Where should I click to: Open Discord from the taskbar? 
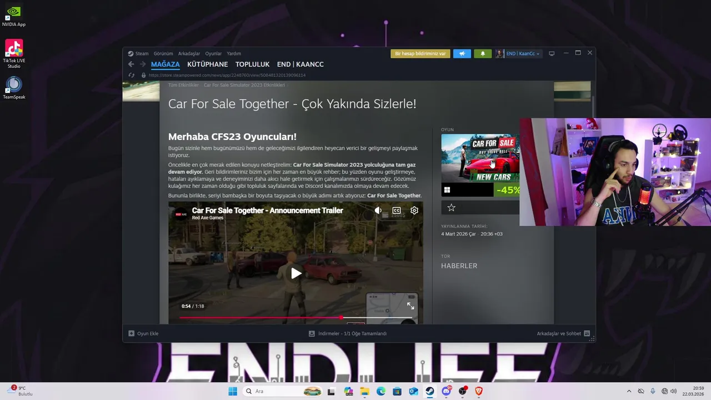[x=446, y=391]
